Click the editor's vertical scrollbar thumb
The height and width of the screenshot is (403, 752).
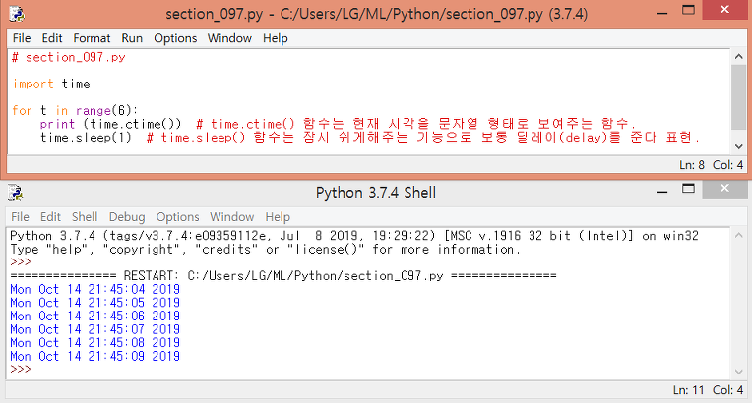tap(738, 96)
